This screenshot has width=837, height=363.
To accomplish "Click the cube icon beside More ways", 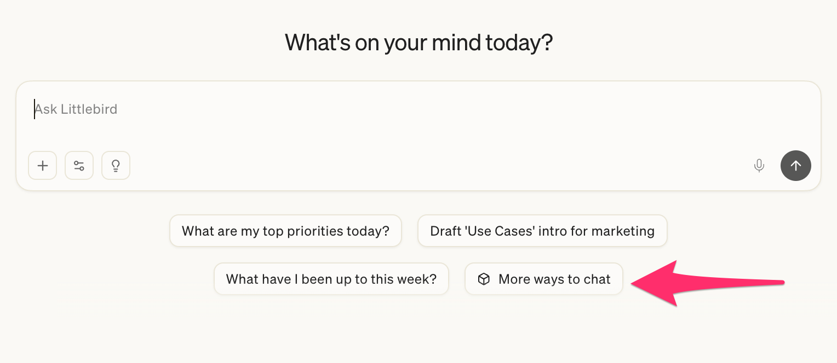I will point(483,279).
